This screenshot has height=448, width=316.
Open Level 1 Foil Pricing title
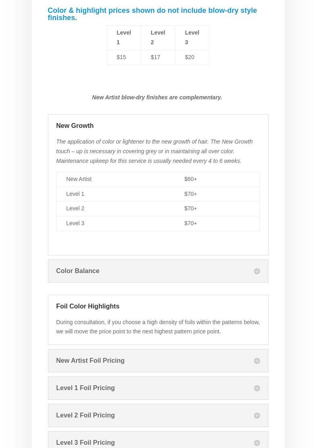point(85,388)
